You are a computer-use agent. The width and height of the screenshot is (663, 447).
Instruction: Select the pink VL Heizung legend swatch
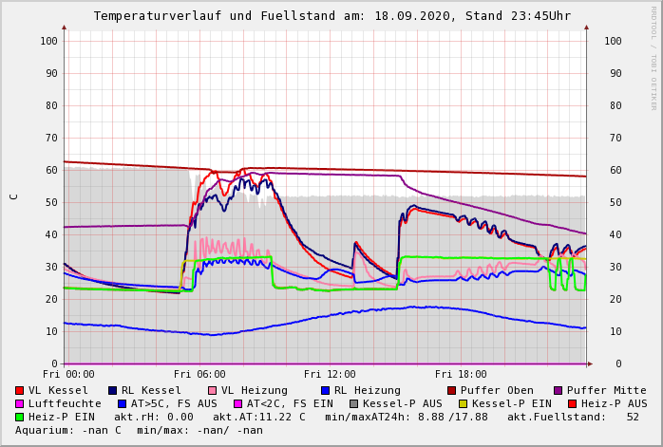(x=213, y=390)
